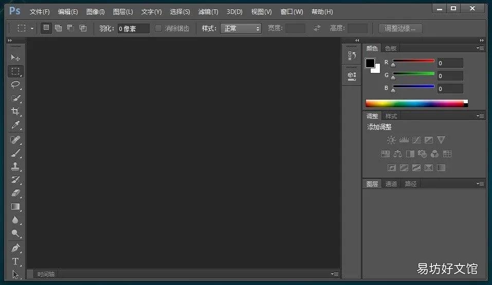Open the tool preset picker arrow
This screenshot has width=492, height=285.
[32, 29]
